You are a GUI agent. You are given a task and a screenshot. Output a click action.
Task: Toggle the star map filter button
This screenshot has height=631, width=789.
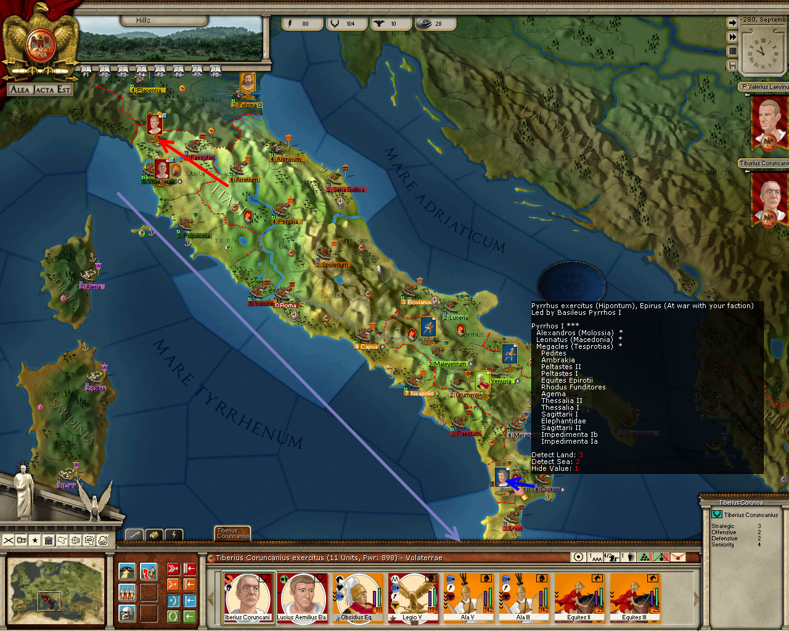click(35, 540)
